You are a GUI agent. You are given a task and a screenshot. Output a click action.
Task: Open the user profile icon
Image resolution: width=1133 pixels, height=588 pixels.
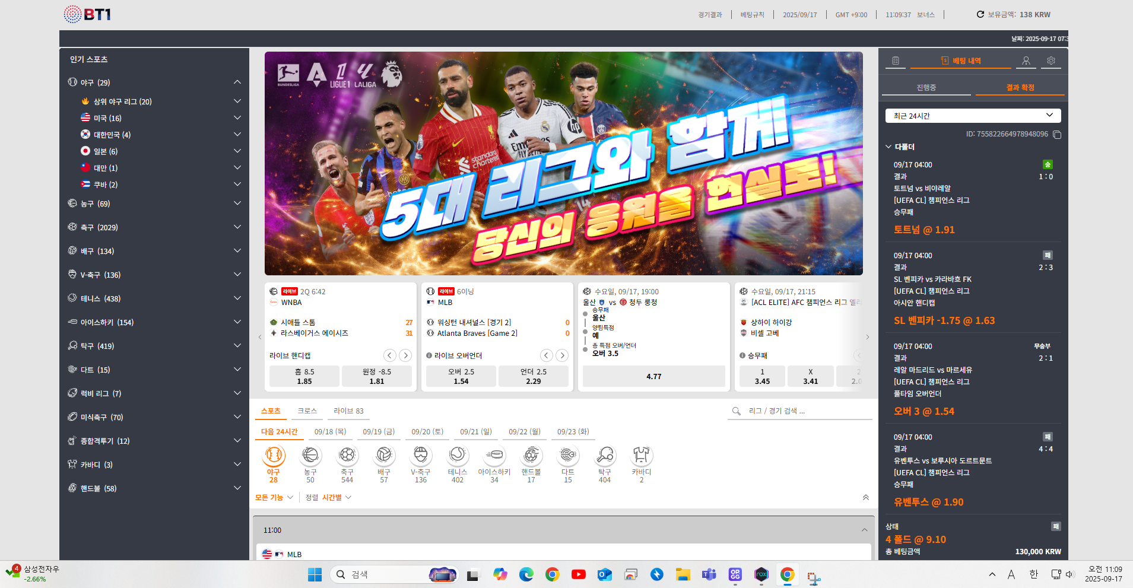(x=1026, y=61)
